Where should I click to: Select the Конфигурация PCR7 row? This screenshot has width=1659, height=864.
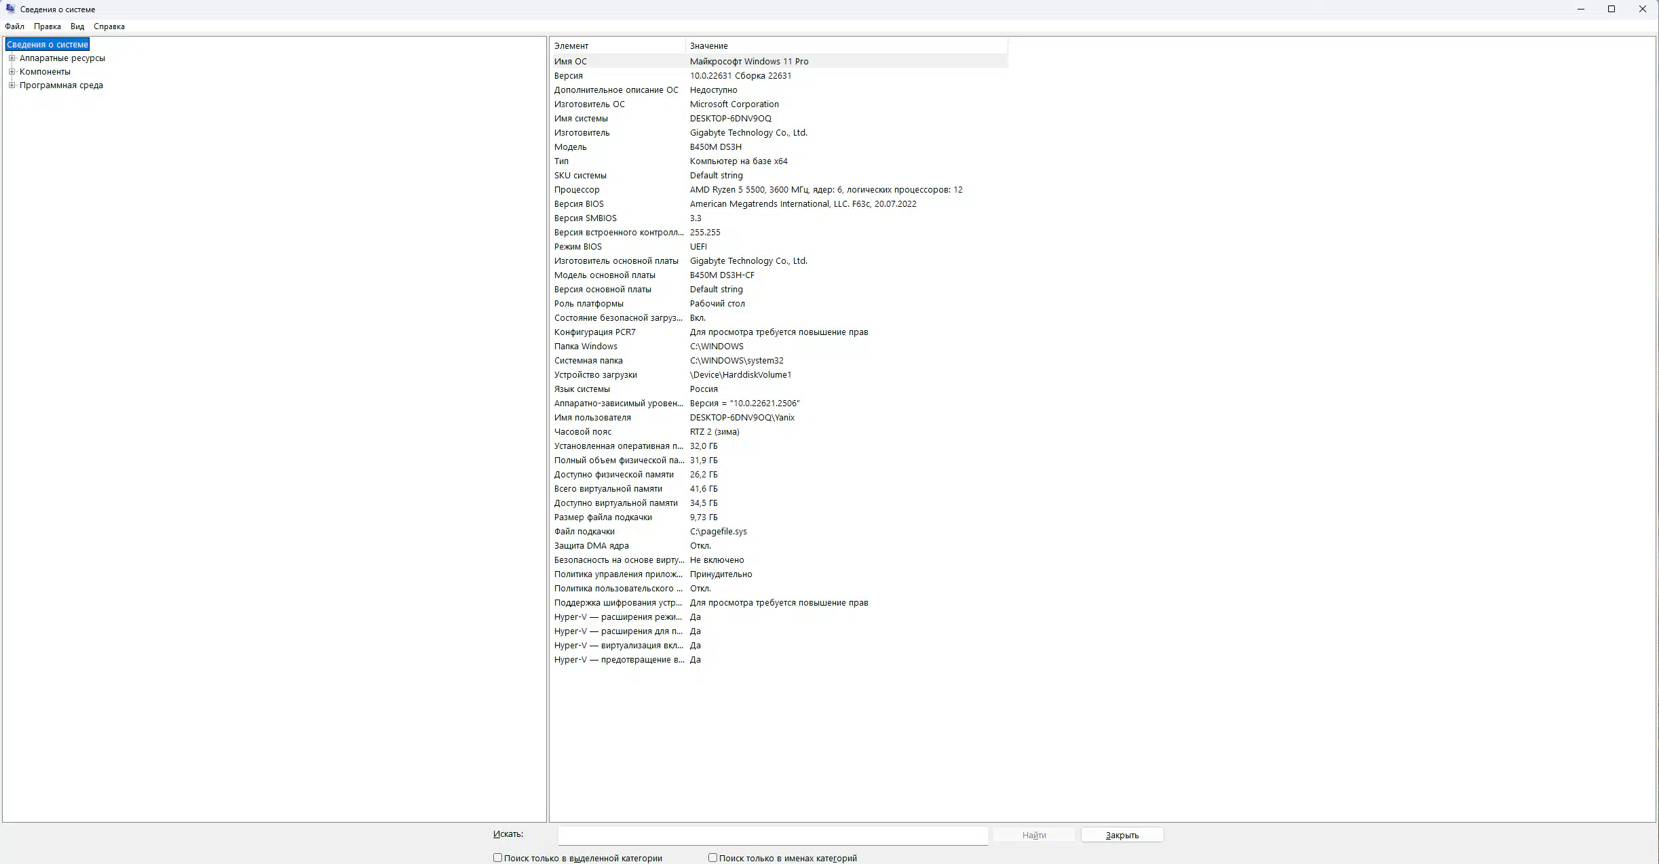tap(779, 332)
